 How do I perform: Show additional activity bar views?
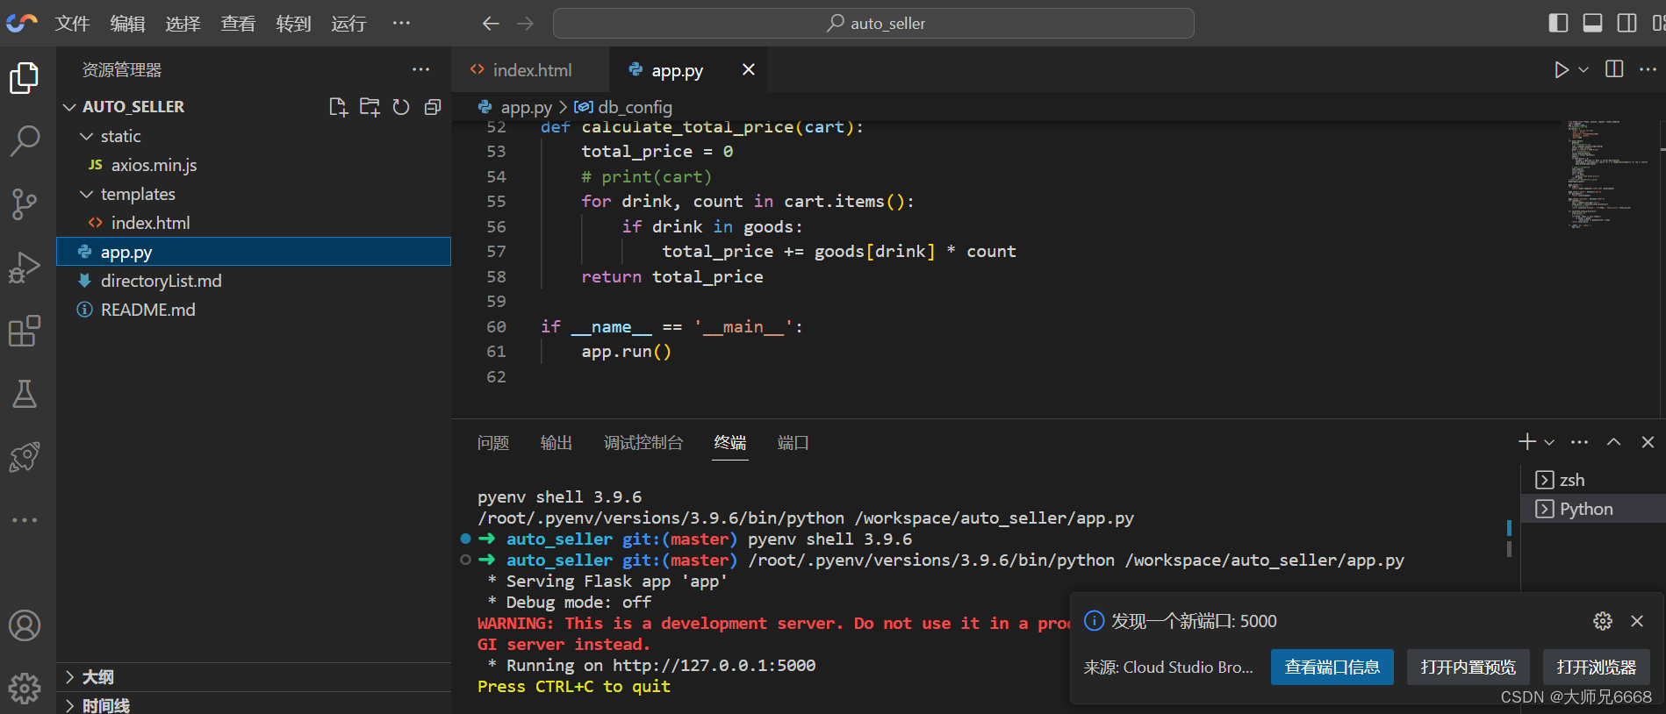tap(25, 520)
